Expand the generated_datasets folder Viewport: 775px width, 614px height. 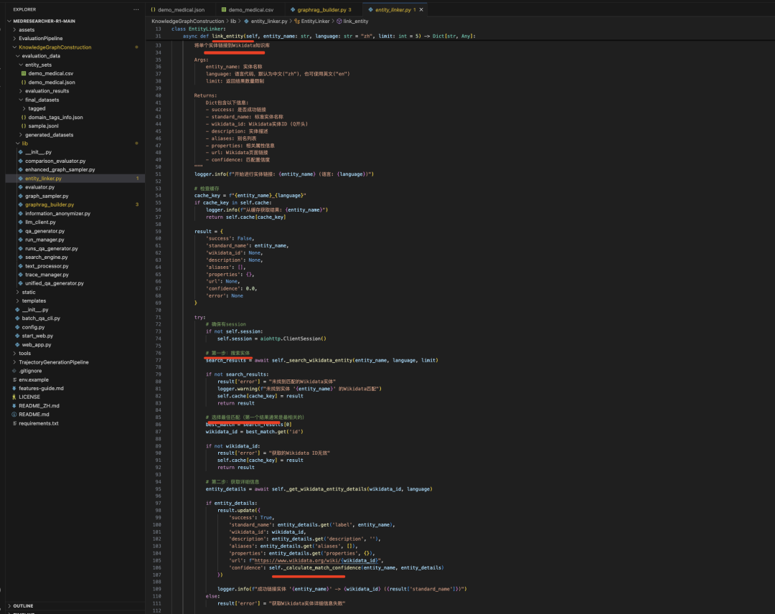(49, 134)
